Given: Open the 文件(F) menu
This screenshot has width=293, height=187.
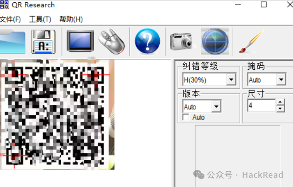Looking at the screenshot, I should 10,19.
